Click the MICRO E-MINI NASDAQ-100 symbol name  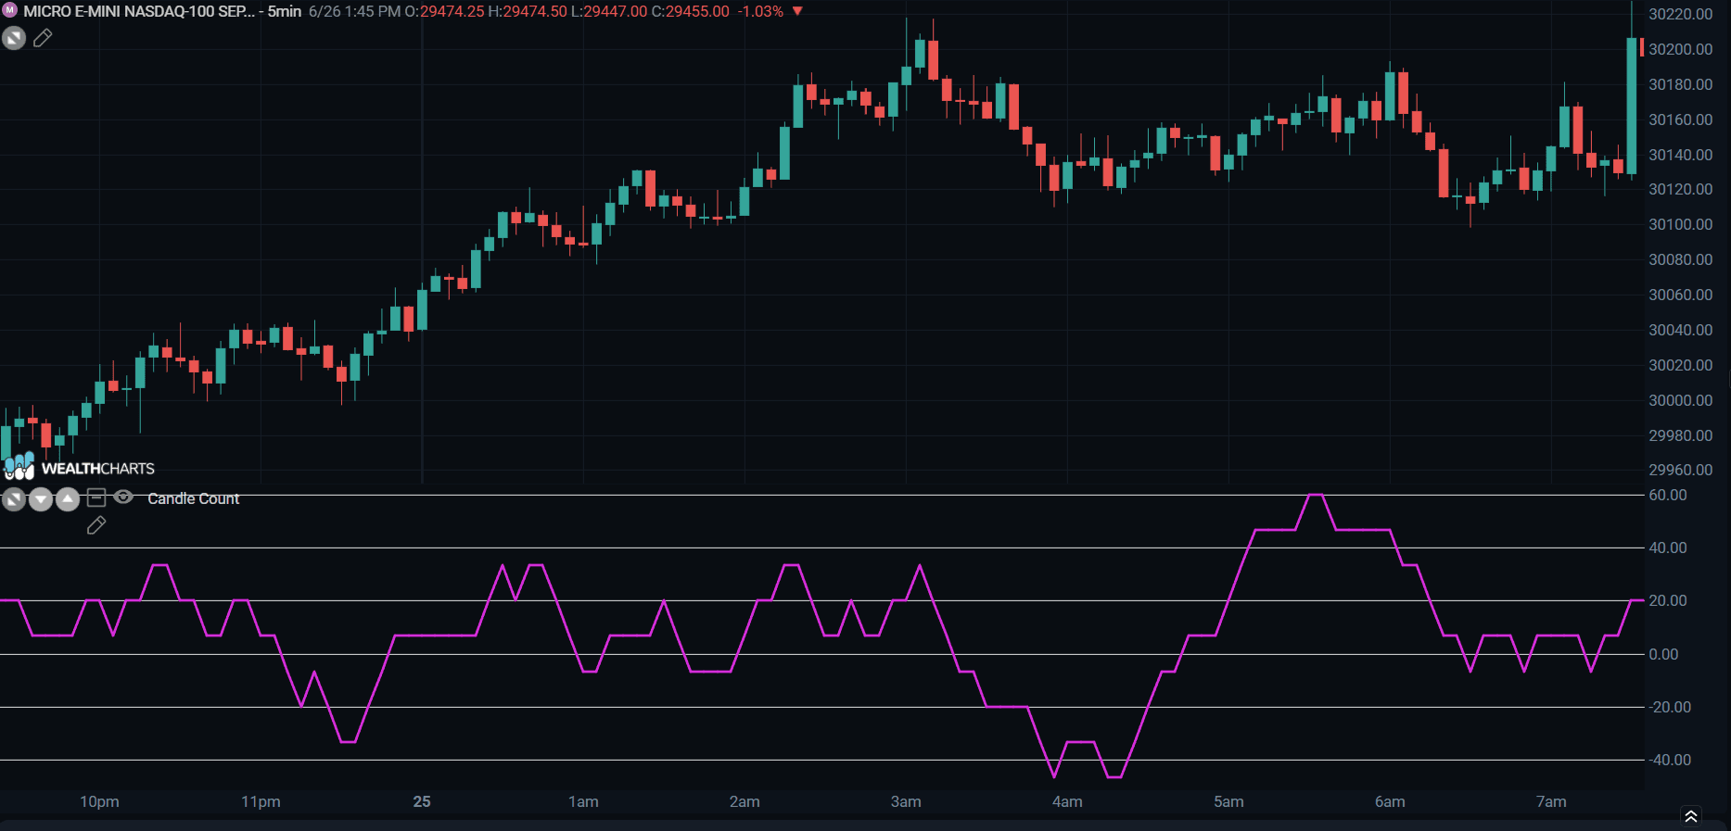coord(138,11)
